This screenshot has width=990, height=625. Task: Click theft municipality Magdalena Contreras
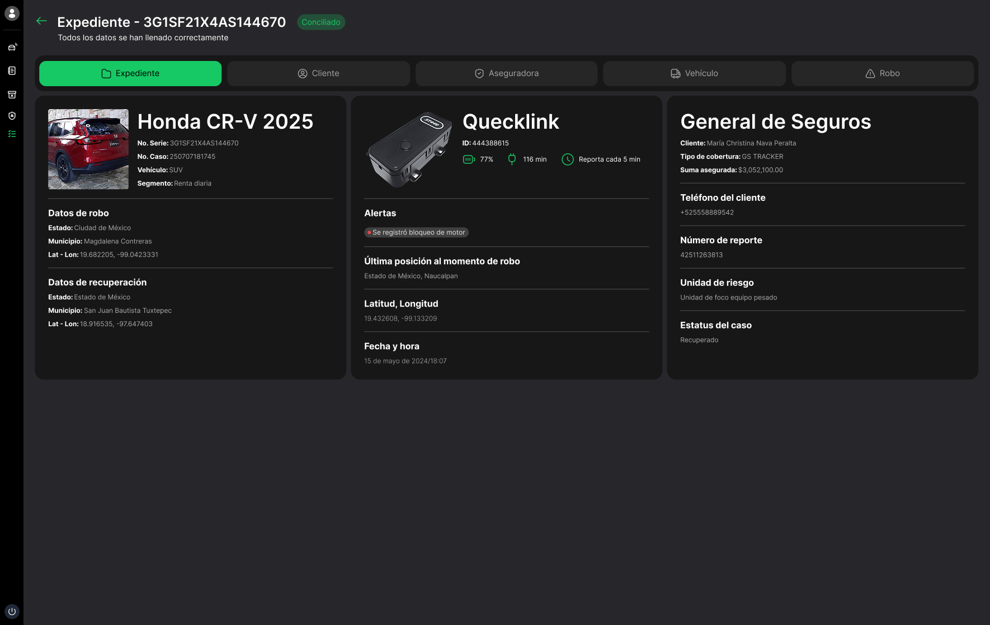pos(118,242)
